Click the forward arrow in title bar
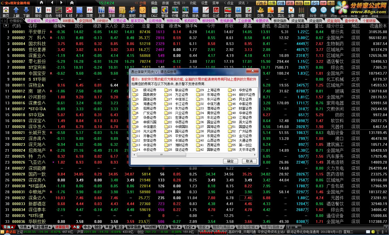Image resolution: width=389 pixels, height=235 pixels. 62,3
